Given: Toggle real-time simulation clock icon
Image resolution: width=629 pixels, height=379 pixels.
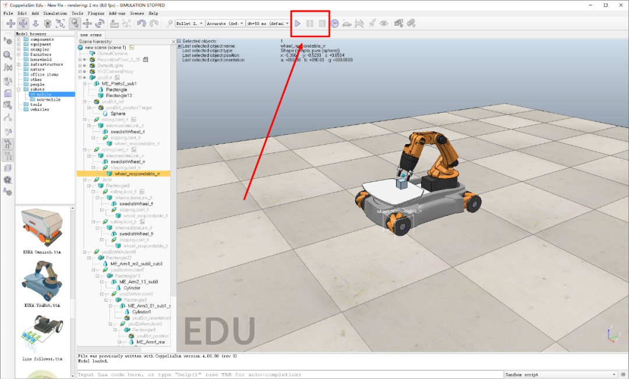Looking at the screenshot, I should click(x=334, y=23).
